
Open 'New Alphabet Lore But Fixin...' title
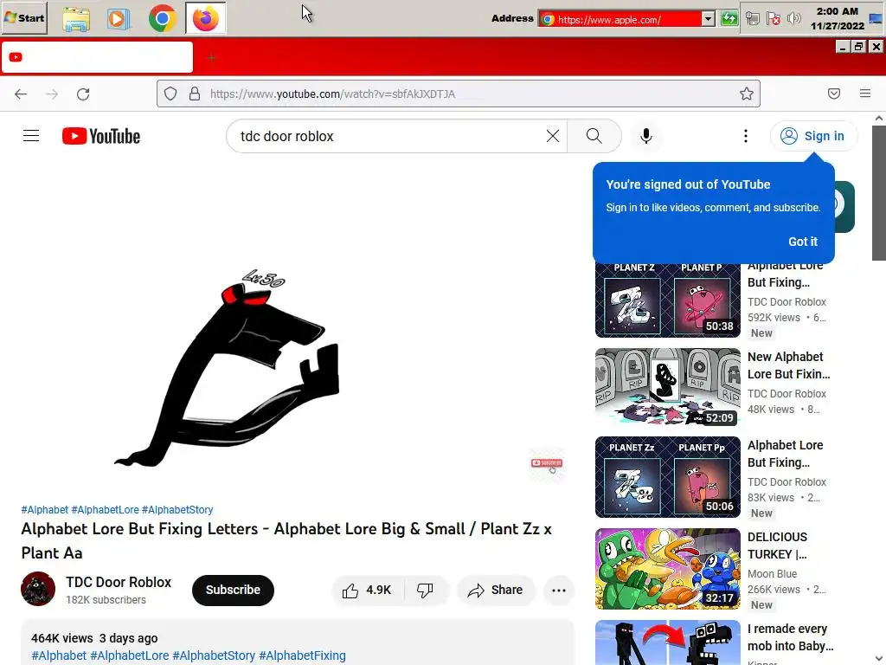tap(789, 365)
